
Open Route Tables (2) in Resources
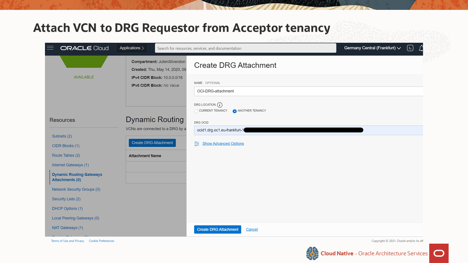(66, 155)
